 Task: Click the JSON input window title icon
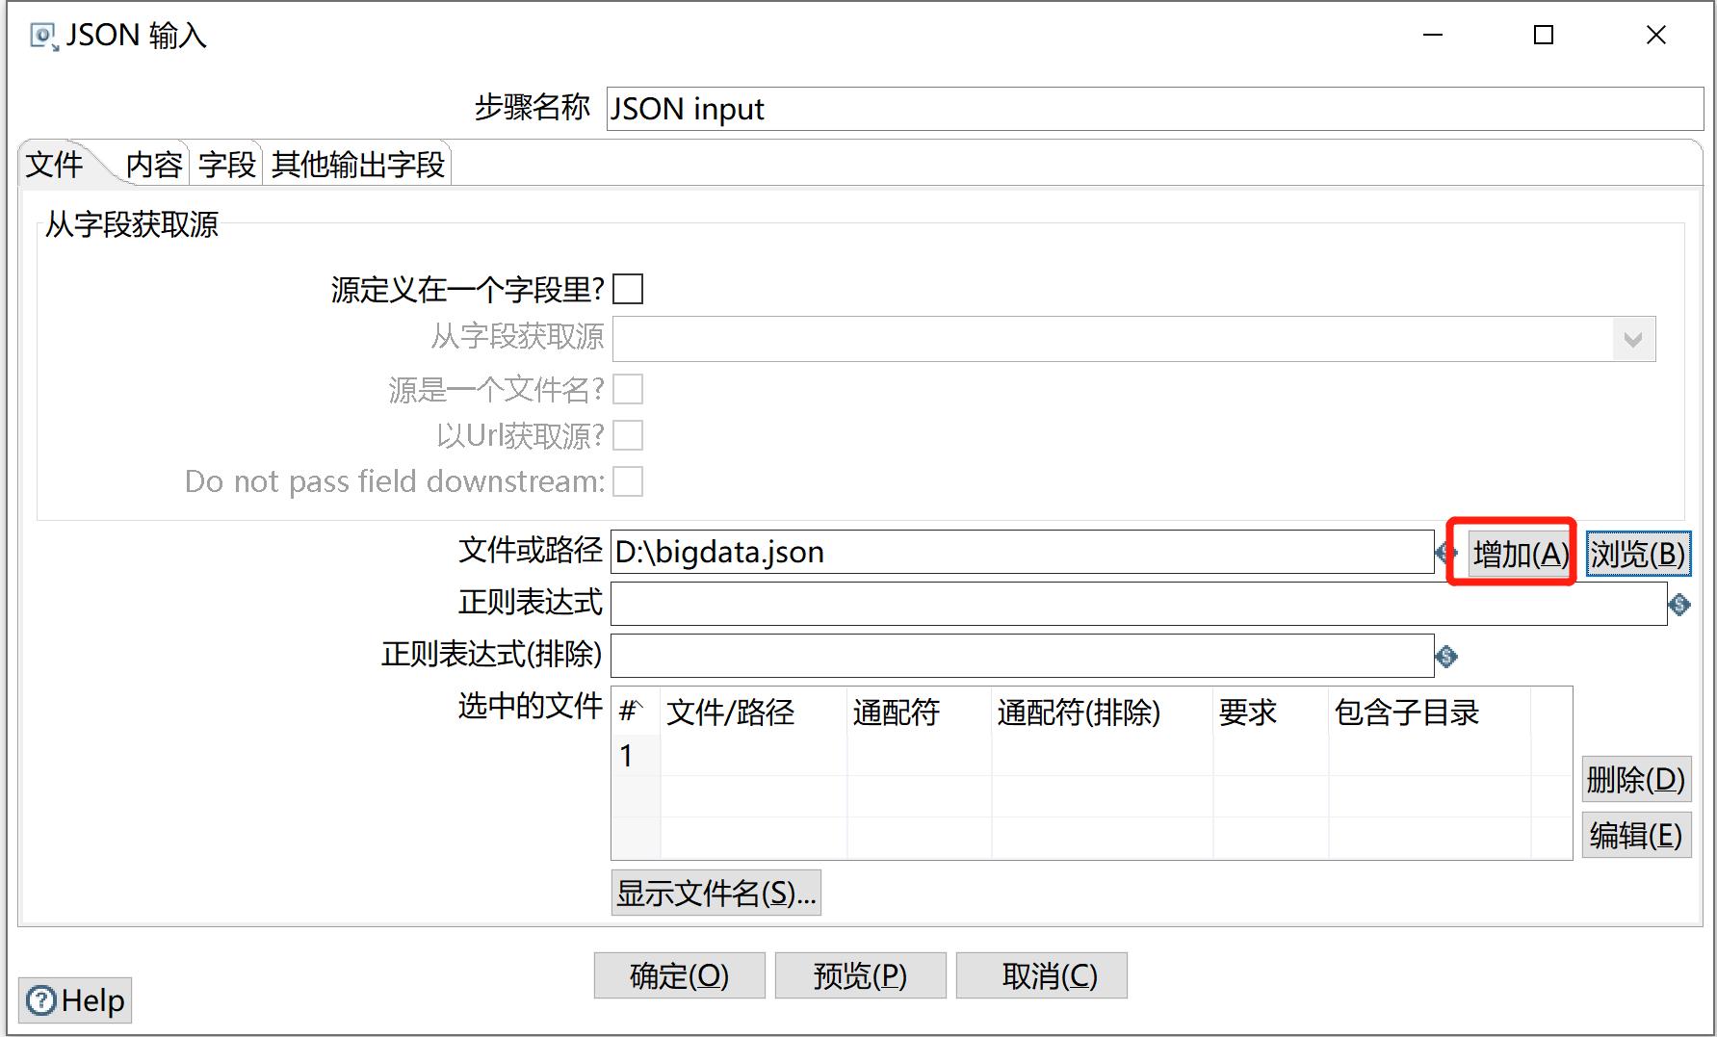pyautogui.click(x=44, y=37)
